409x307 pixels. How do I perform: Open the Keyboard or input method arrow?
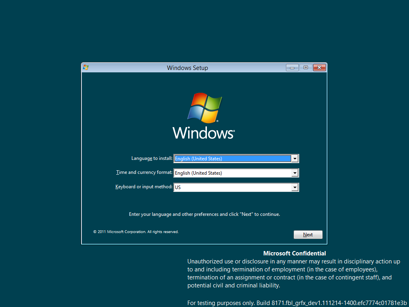[295, 187]
